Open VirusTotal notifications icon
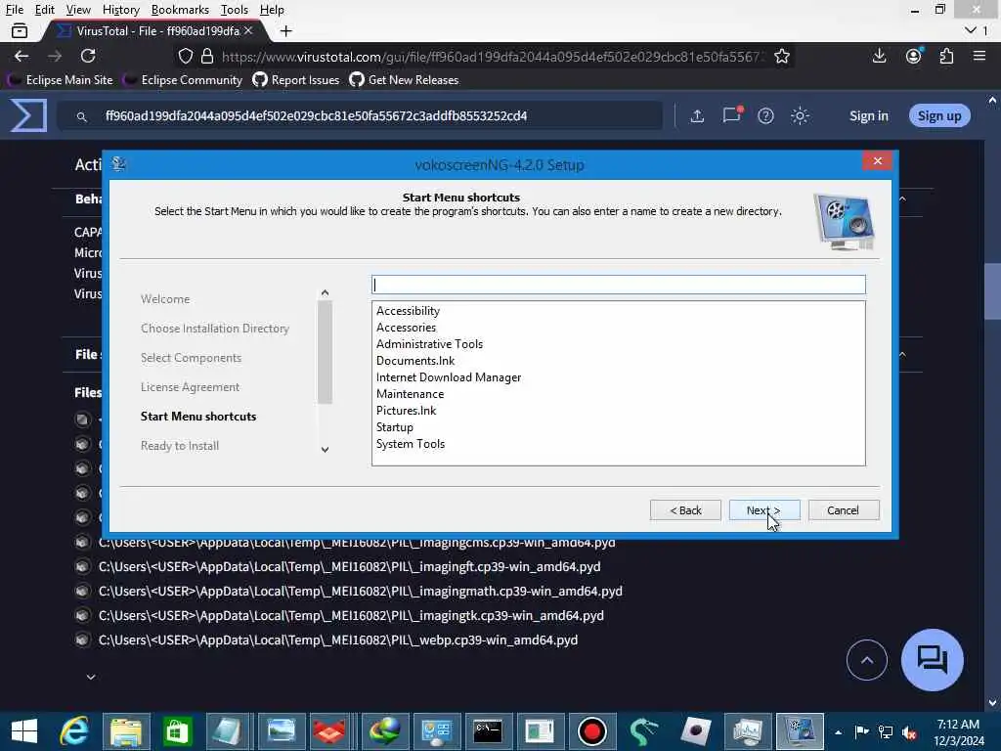Image resolution: width=1001 pixels, height=751 pixels. (x=731, y=115)
